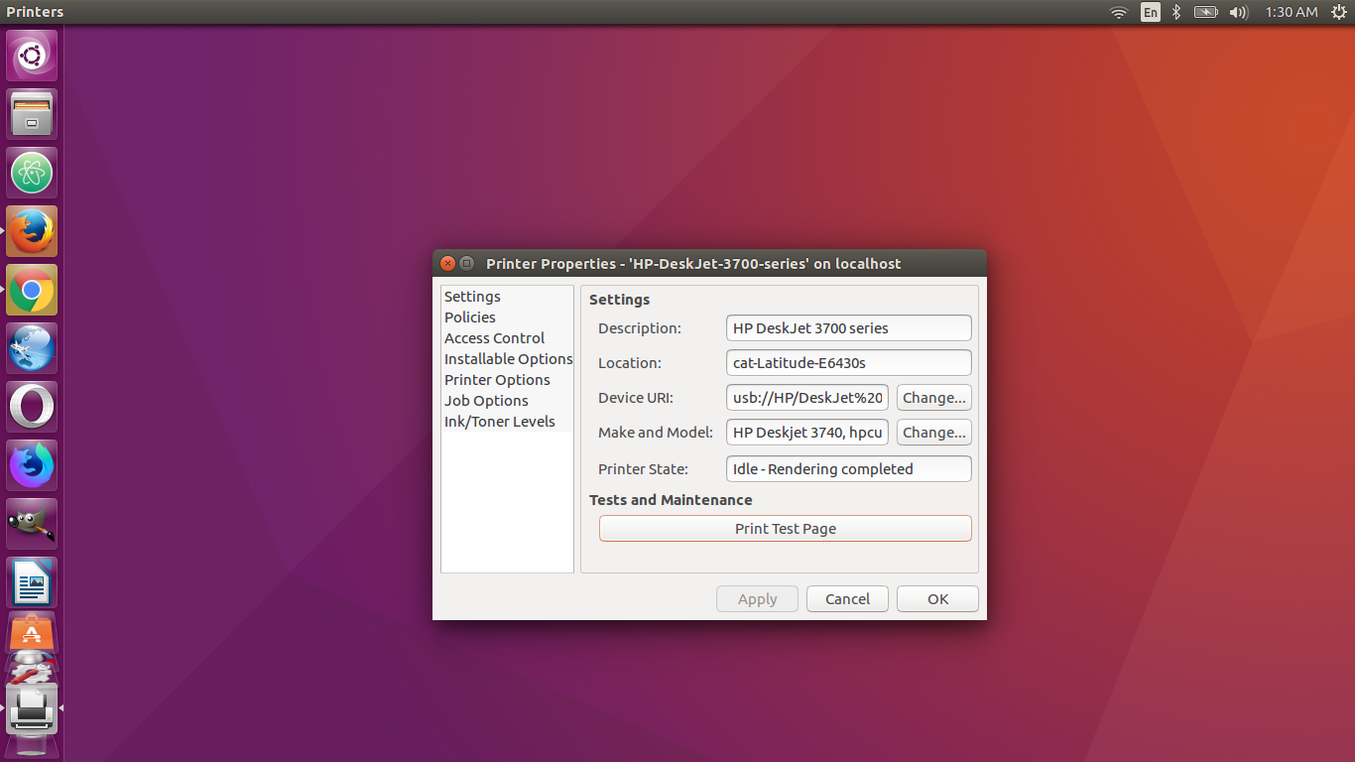The image size is (1355, 762).
Task: Open the session gear menu
Action: point(1339,12)
